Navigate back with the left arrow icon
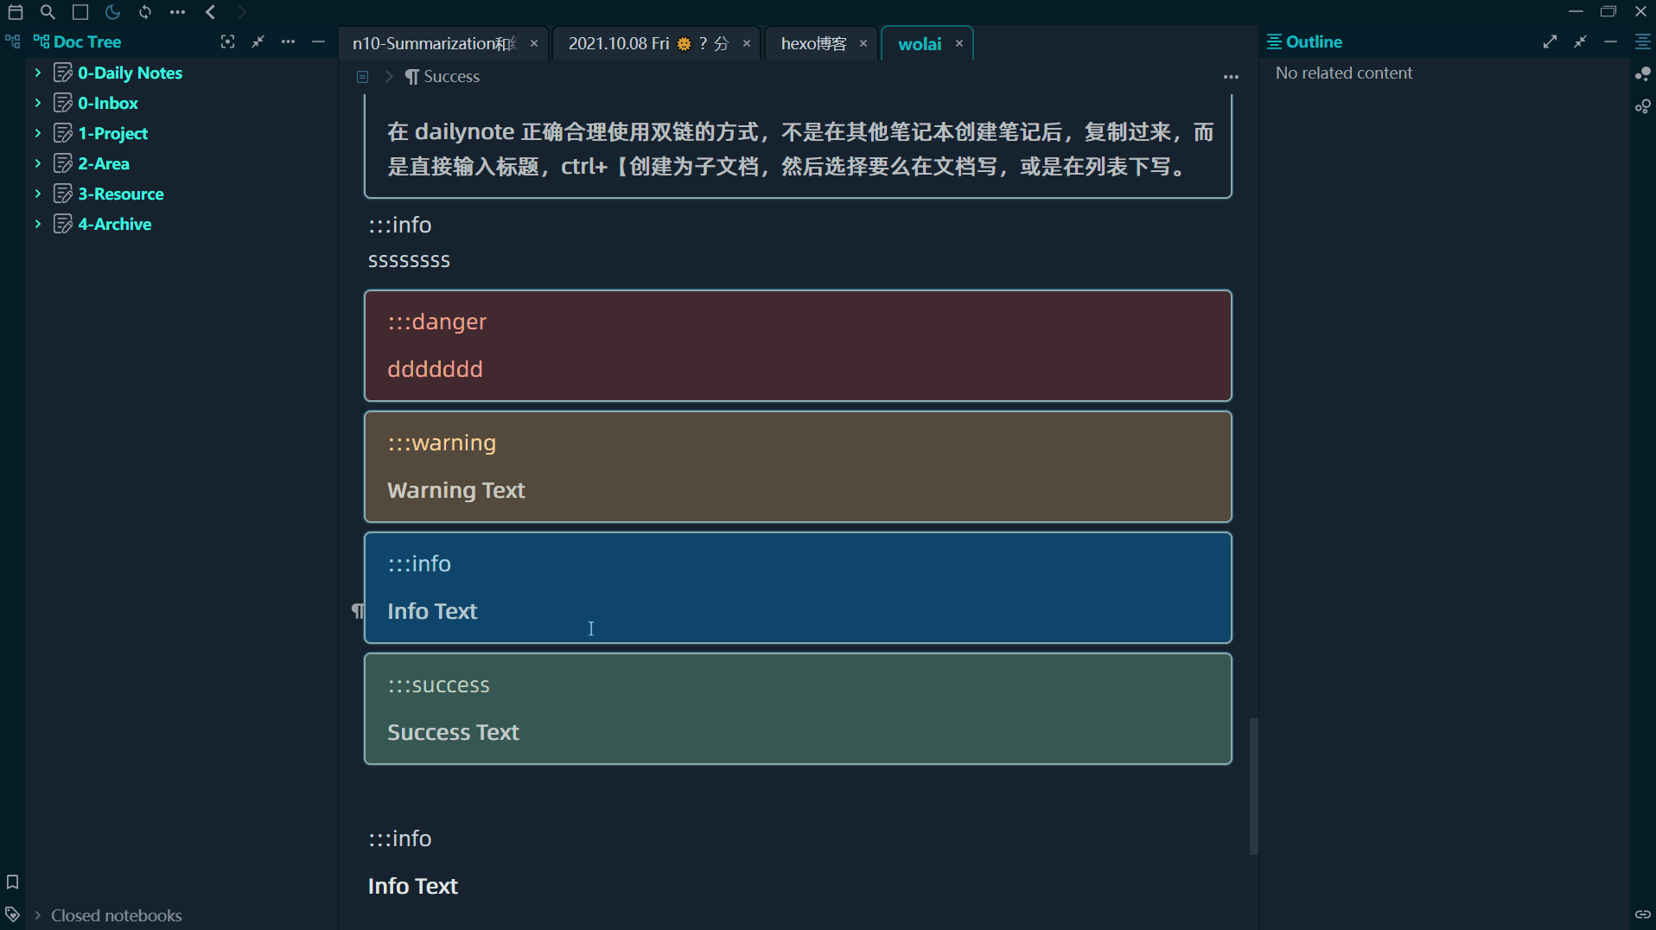This screenshot has width=1656, height=930. [209, 12]
